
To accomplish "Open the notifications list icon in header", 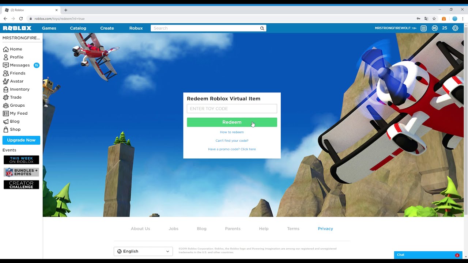I will tap(423, 28).
